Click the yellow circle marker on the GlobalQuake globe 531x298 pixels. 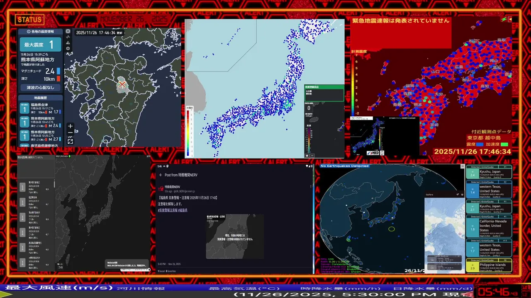click(392, 229)
